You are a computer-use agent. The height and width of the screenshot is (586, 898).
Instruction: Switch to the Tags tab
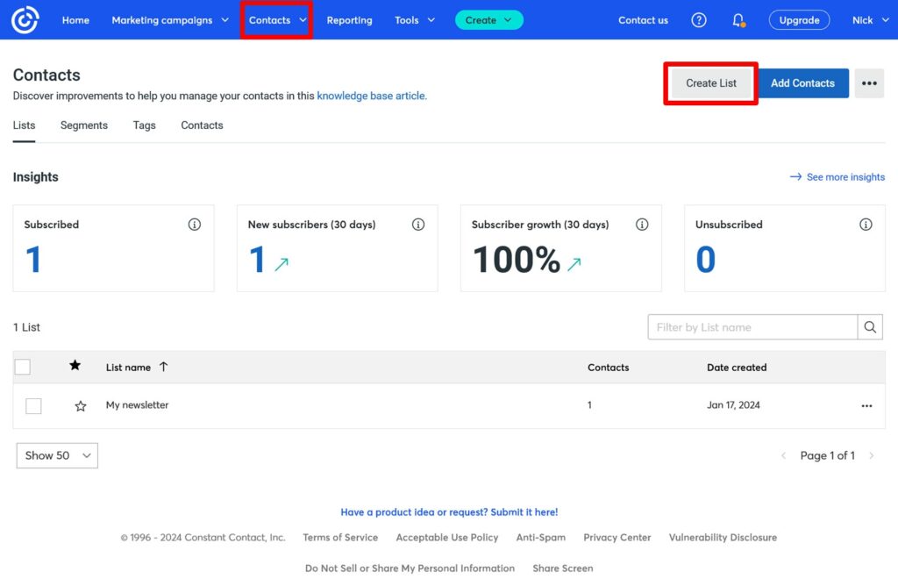pos(145,125)
